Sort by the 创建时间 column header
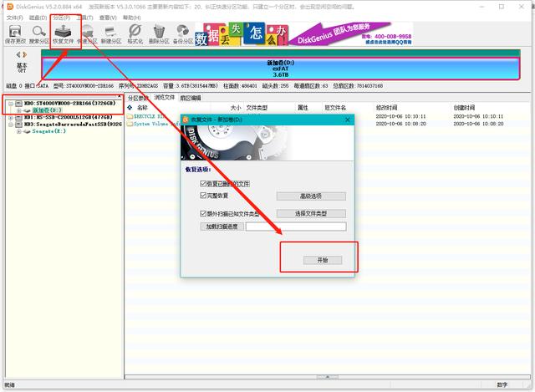 click(464, 108)
